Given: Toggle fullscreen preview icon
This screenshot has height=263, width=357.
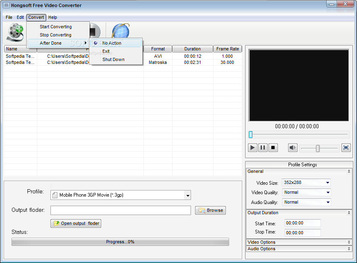Looking at the screenshot, I should click(346, 147).
